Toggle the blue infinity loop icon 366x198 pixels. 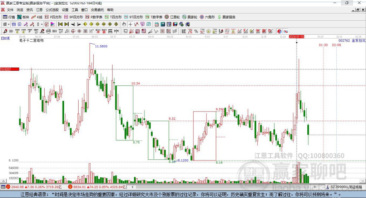(x=286, y=31)
